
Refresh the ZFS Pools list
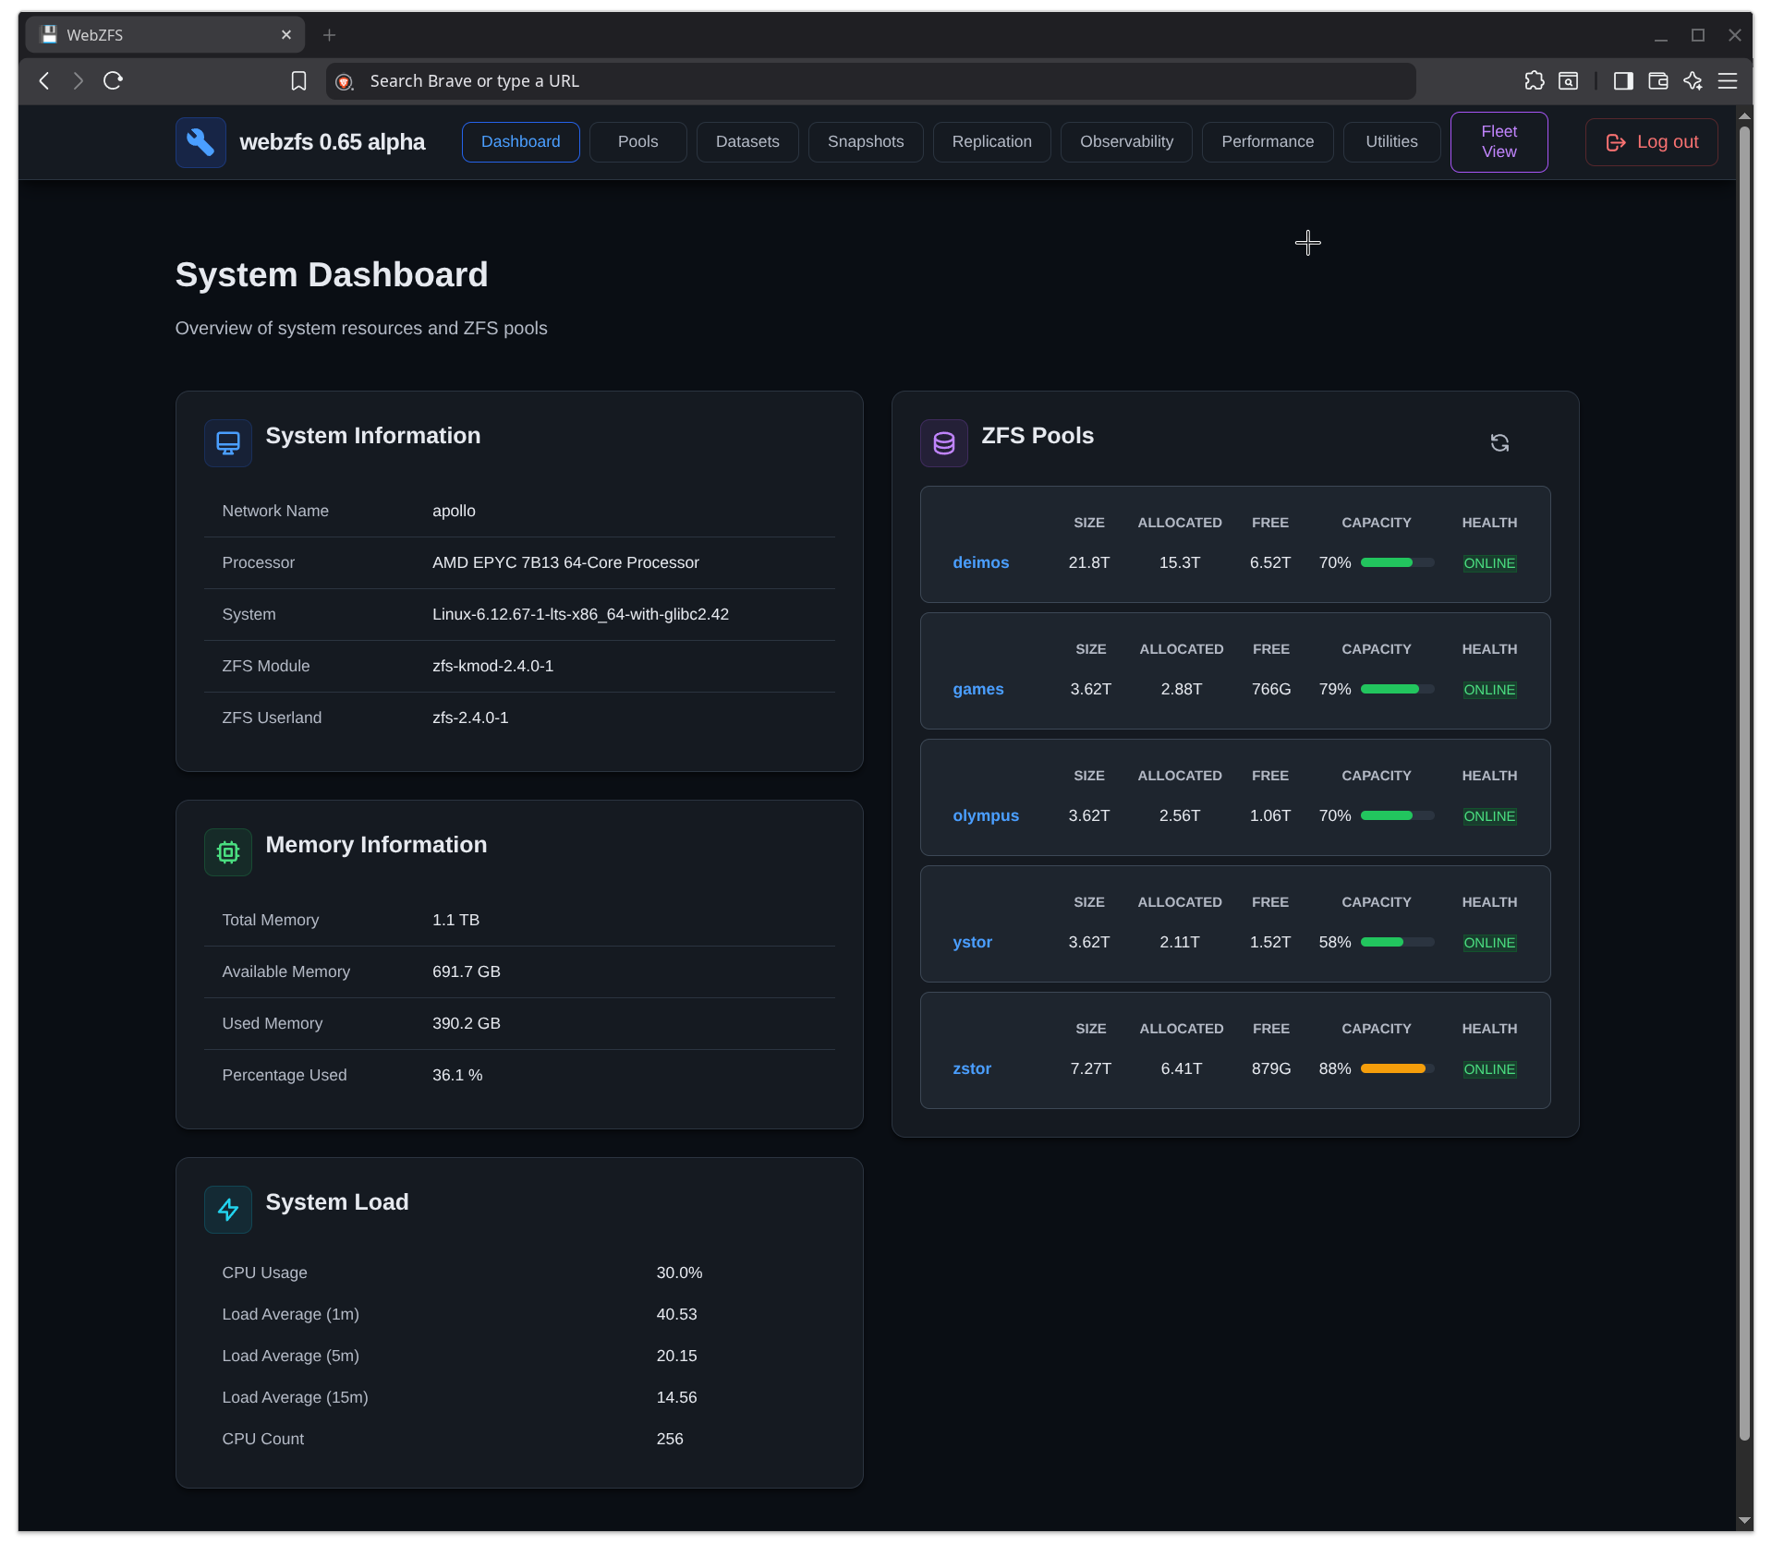(x=1499, y=442)
